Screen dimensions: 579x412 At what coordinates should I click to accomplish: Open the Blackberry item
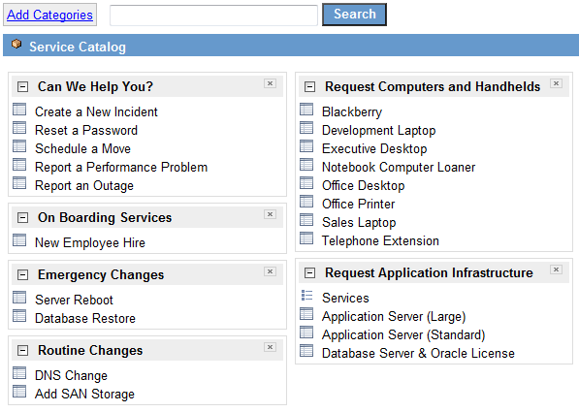click(x=352, y=111)
